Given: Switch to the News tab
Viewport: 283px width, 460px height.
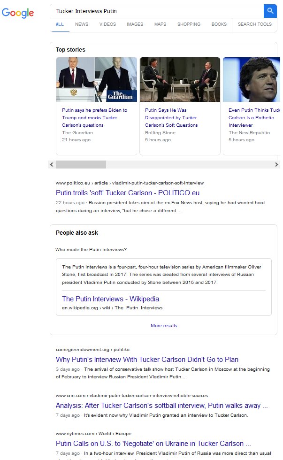Looking at the screenshot, I should [x=81, y=24].
